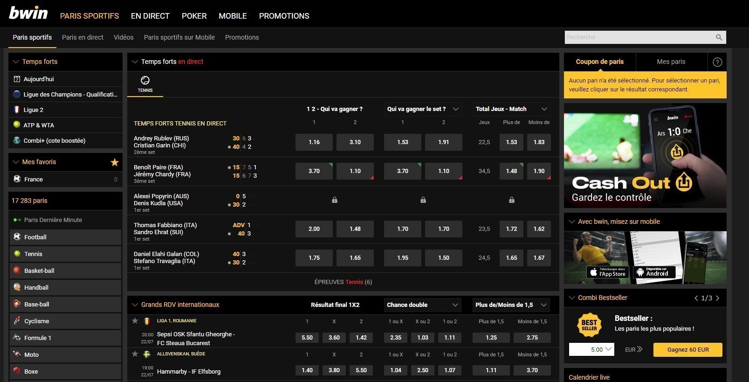The height and width of the screenshot is (382, 749).
Task: Select odds 1.75 for Daniel Elahi Galan
Action: tap(314, 258)
